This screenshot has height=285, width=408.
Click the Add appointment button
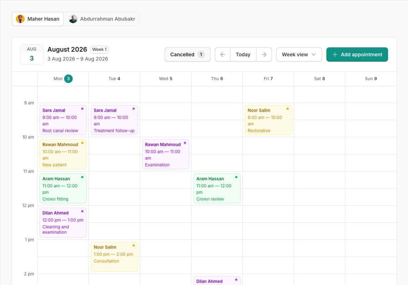click(x=357, y=55)
